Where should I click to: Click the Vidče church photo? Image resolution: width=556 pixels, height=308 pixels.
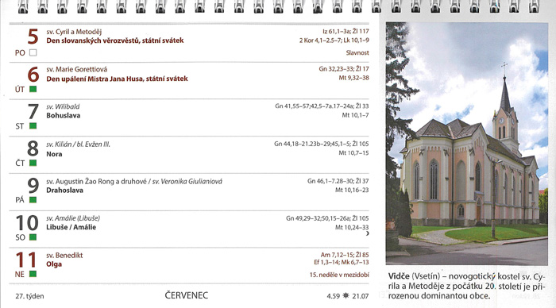click(467, 144)
